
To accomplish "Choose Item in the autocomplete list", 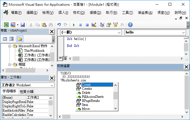I will [85, 105].
